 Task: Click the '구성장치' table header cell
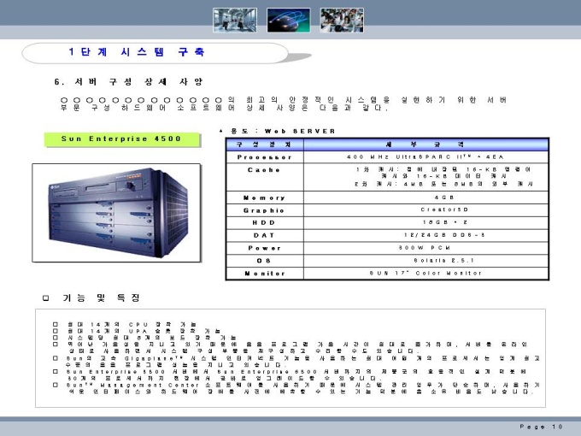point(265,144)
